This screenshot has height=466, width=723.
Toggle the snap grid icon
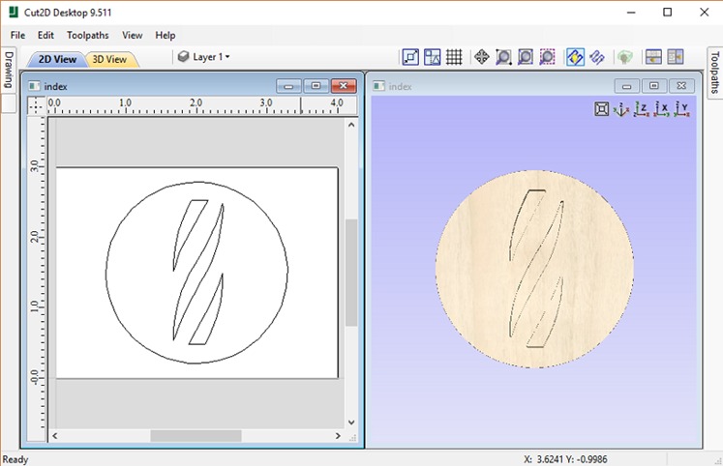pyautogui.click(x=453, y=57)
